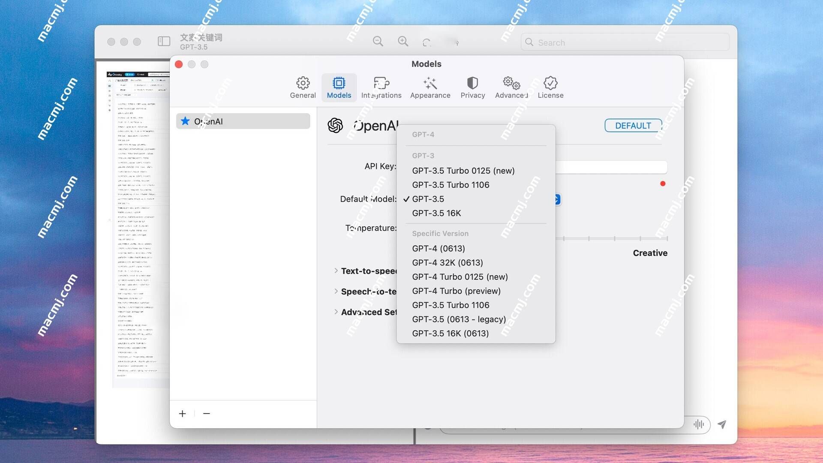Close the Models settings window
Image resolution: width=823 pixels, height=463 pixels.
(x=179, y=64)
